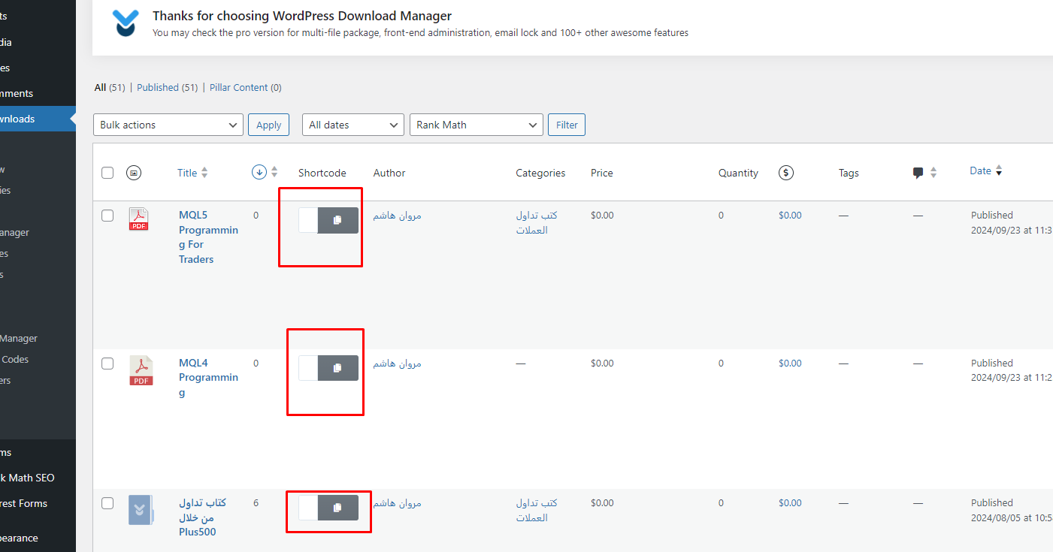Viewport: 1053px width, 552px height.
Task: Copy shortcode for MQL4 Programming row
Action: pos(337,368)
